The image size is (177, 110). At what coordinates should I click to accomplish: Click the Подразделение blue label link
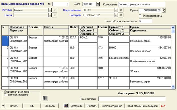[x=72, y=10]
